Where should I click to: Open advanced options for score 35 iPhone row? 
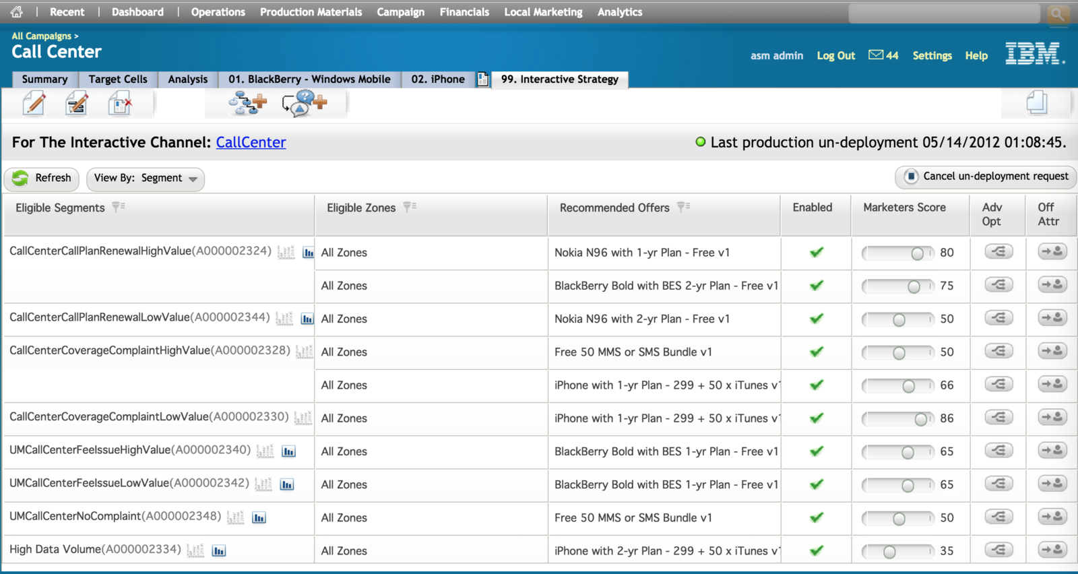(x=998, y=550)
